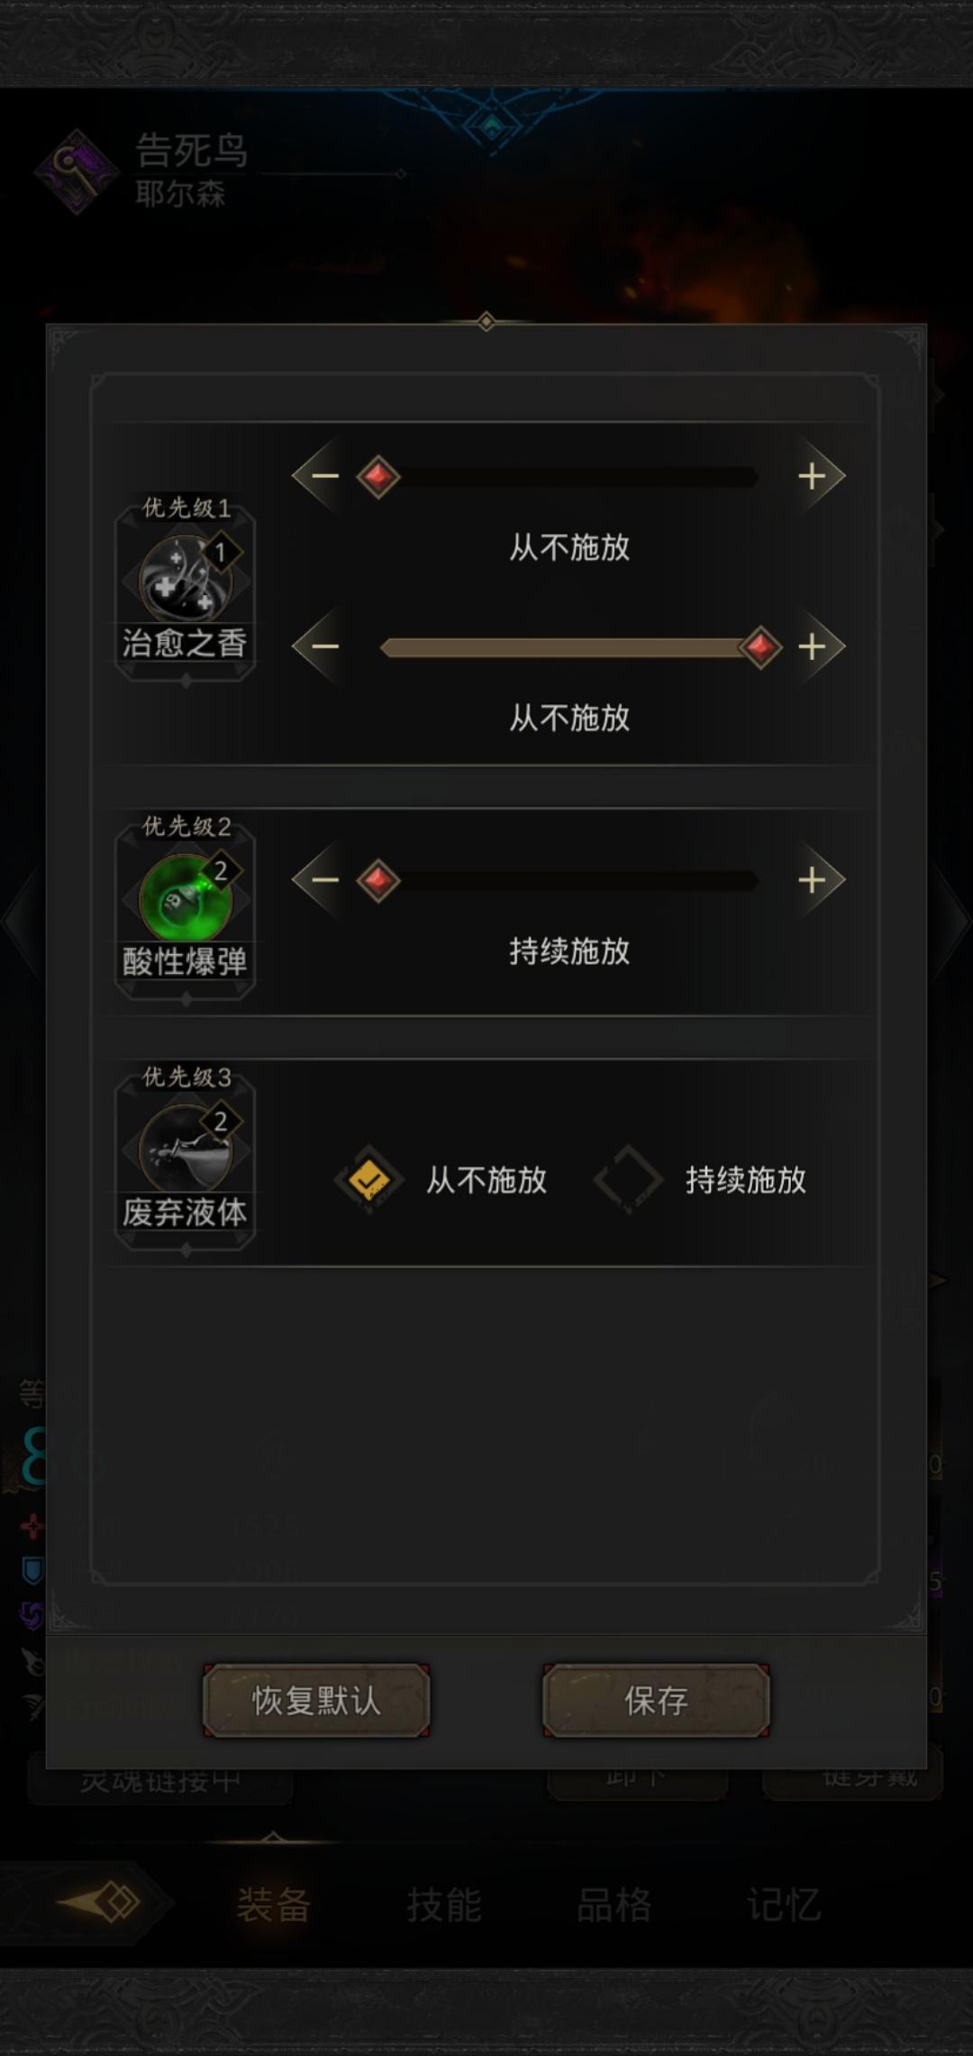The height and width of the screenshot is (2056, 973).
Task: Click red gem handle on filled 治愈之香 slider
Action: [x=760, y=647]
